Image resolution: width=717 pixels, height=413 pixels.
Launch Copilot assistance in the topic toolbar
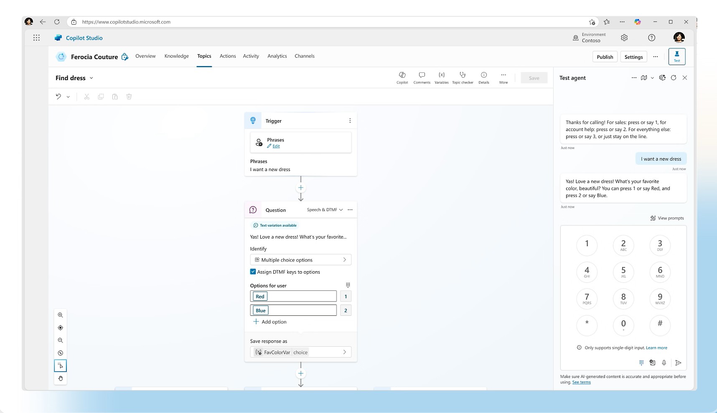tap(402, 78)
